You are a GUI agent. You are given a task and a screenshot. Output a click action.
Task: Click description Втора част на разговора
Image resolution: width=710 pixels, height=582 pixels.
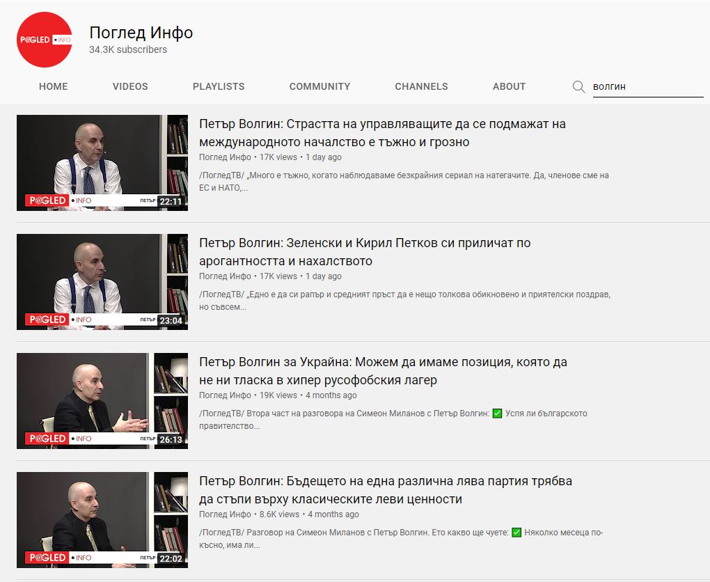coord(393,420)
